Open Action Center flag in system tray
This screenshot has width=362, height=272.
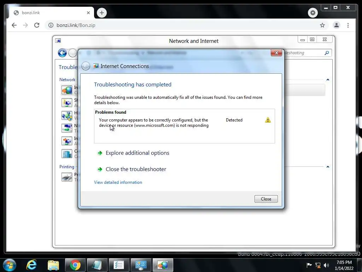coord(309,265)
